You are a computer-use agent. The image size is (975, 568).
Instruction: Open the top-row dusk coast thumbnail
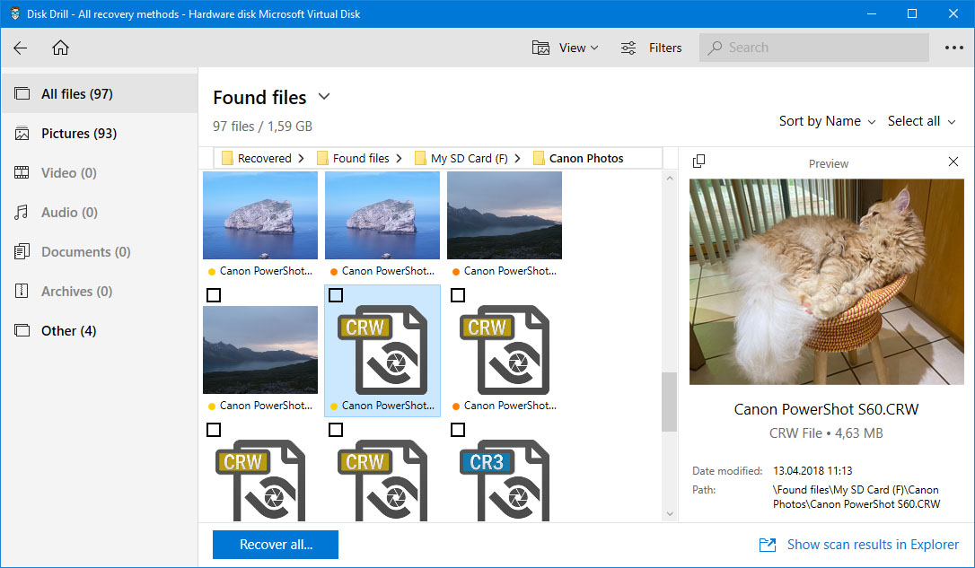point(505,215)
